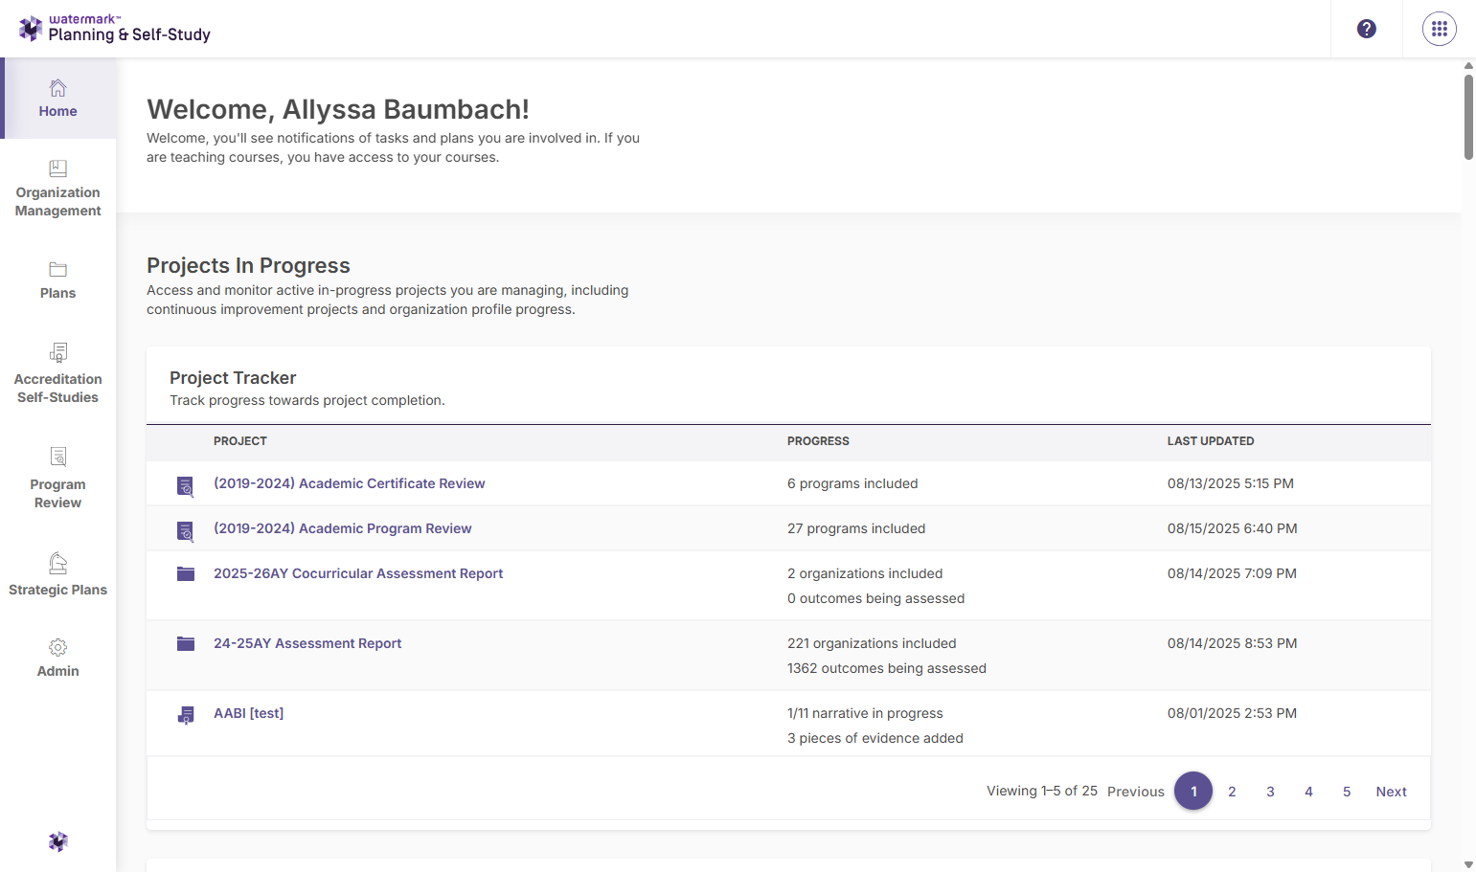Open the AABI [test] project link
The width and height of the screenshot is (1476, 872).
click(249, 713)
